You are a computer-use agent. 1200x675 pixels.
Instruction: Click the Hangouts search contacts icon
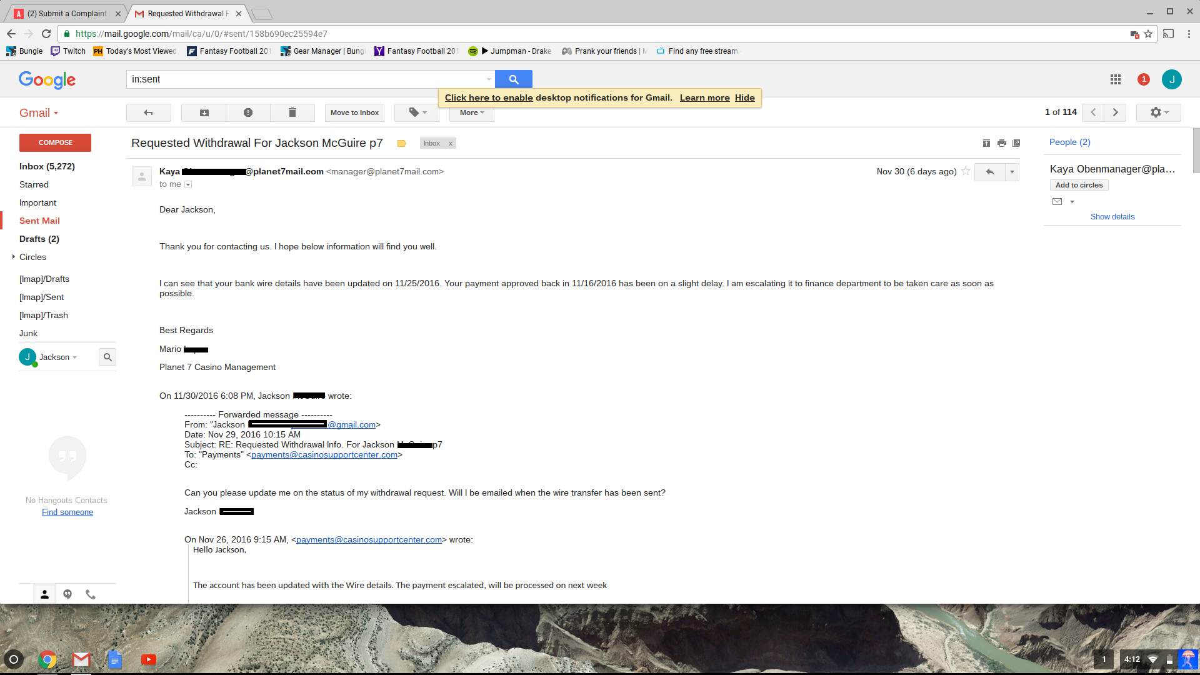point(107,357)
